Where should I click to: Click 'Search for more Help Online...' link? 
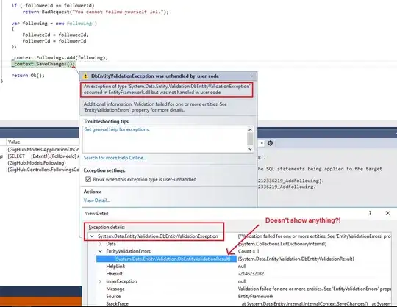(x=115, y=158)
